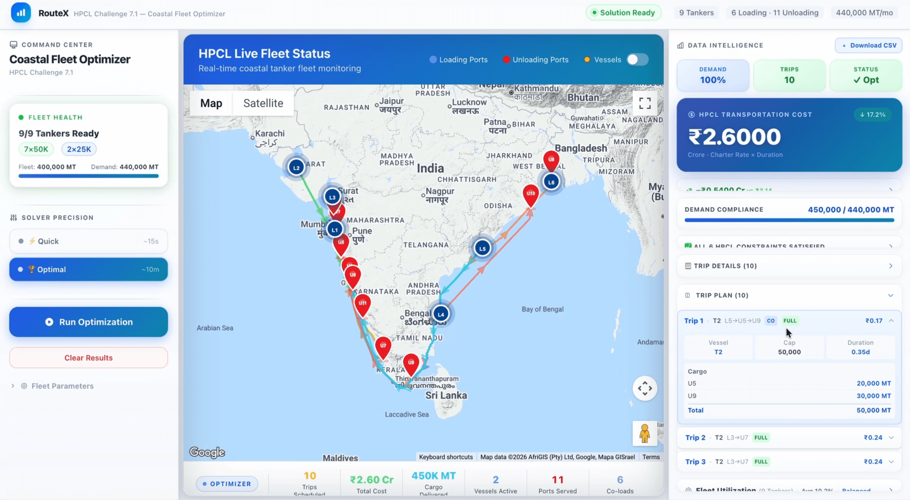Click the Demand Compliance progress bar
910x500 pixels.
click(789, 220)
